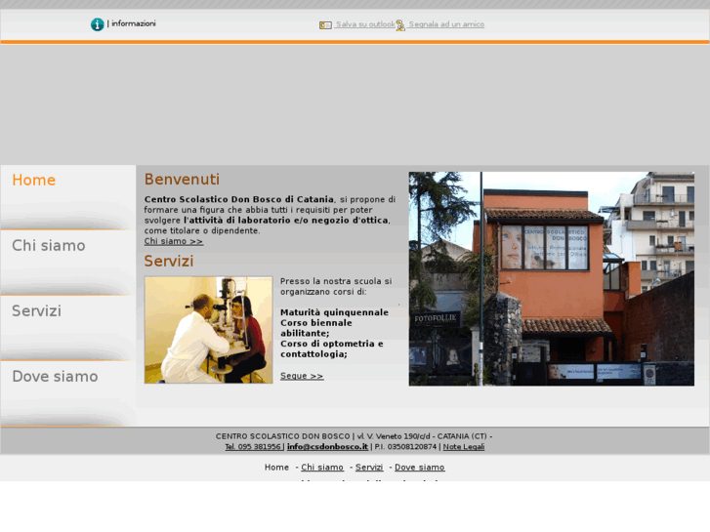Open Chi siamo in the footer navigation
The height and width of the screenshot is (532, 710).
pos(322,468)
